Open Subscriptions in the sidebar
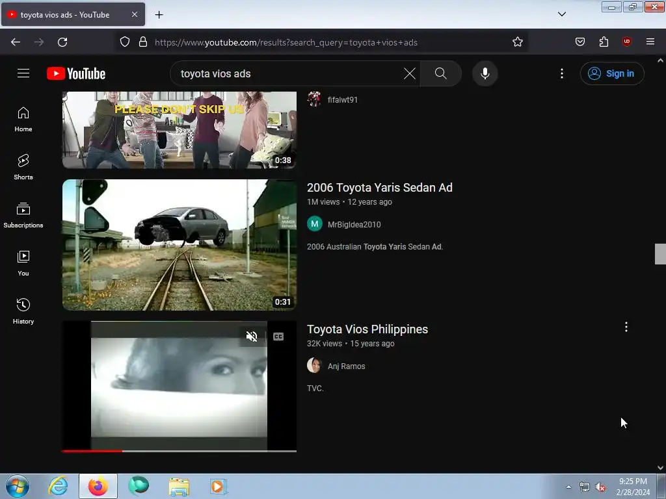Viewport: 666px width, 499px height. pos(23,215)
